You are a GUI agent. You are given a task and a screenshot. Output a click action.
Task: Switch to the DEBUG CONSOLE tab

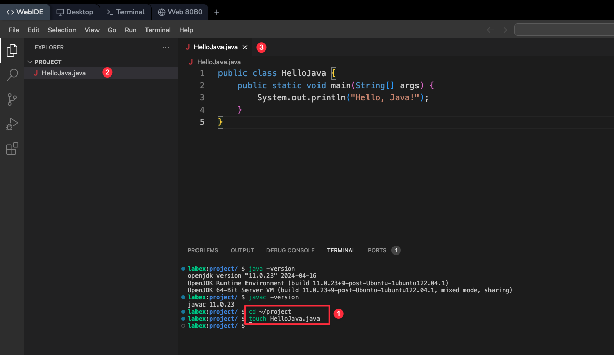click(290, 250)
